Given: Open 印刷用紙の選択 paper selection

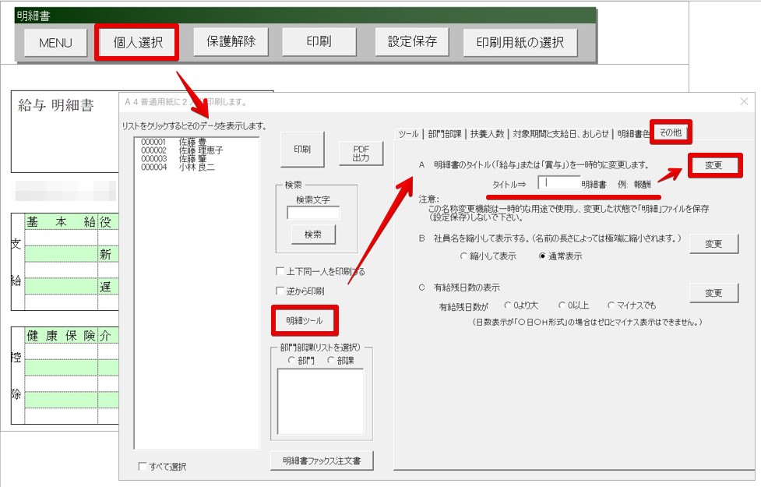Looking at the screenshot, I should click(520, 41).
